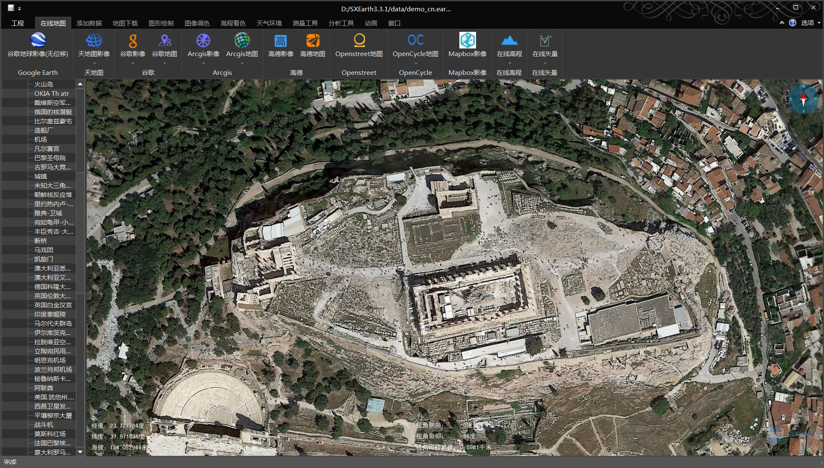Viewport: 824px width, 468px height.
Task: Expand the Arcgis影像 dropdown arrow
Action: 203,64
